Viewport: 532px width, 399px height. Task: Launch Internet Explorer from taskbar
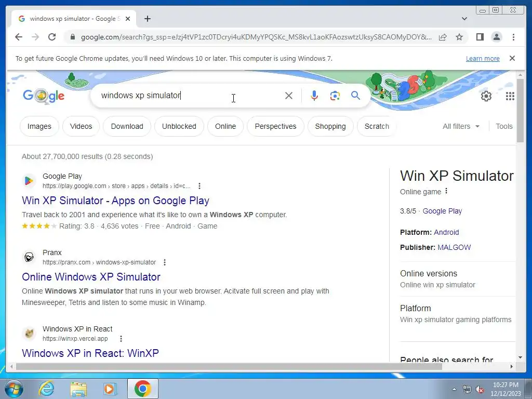point(46,389)
